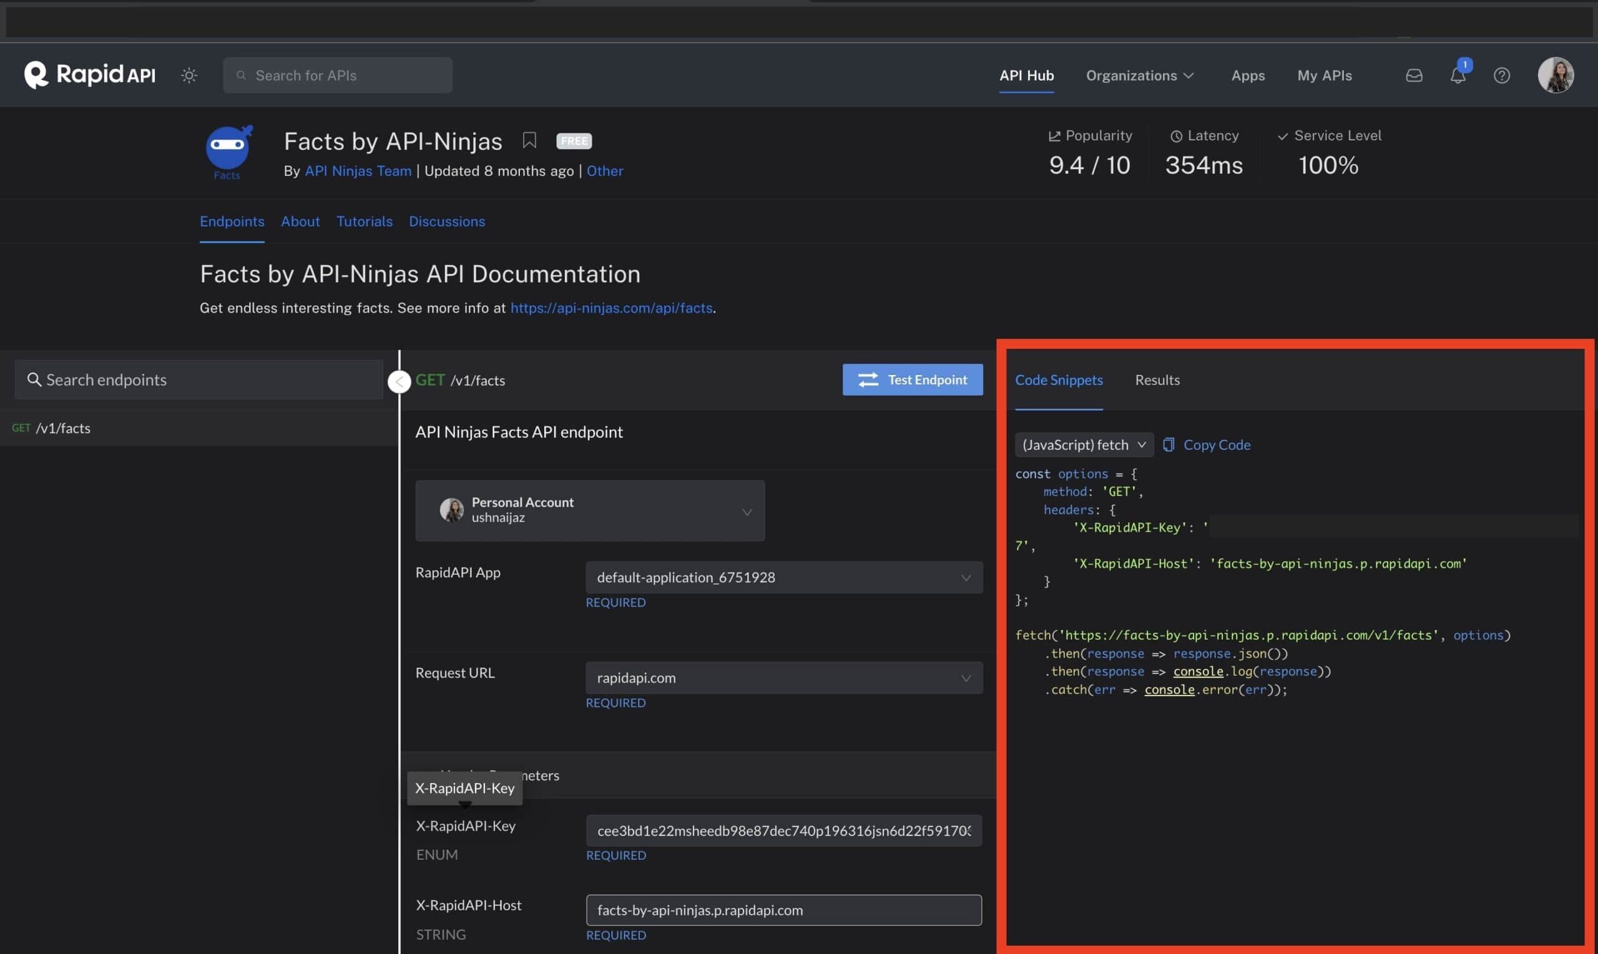This screenshot has height=954, width=1598.
Task: Click the mail envelope icon
Action: pyautogui.click(x=1414, y=74)
